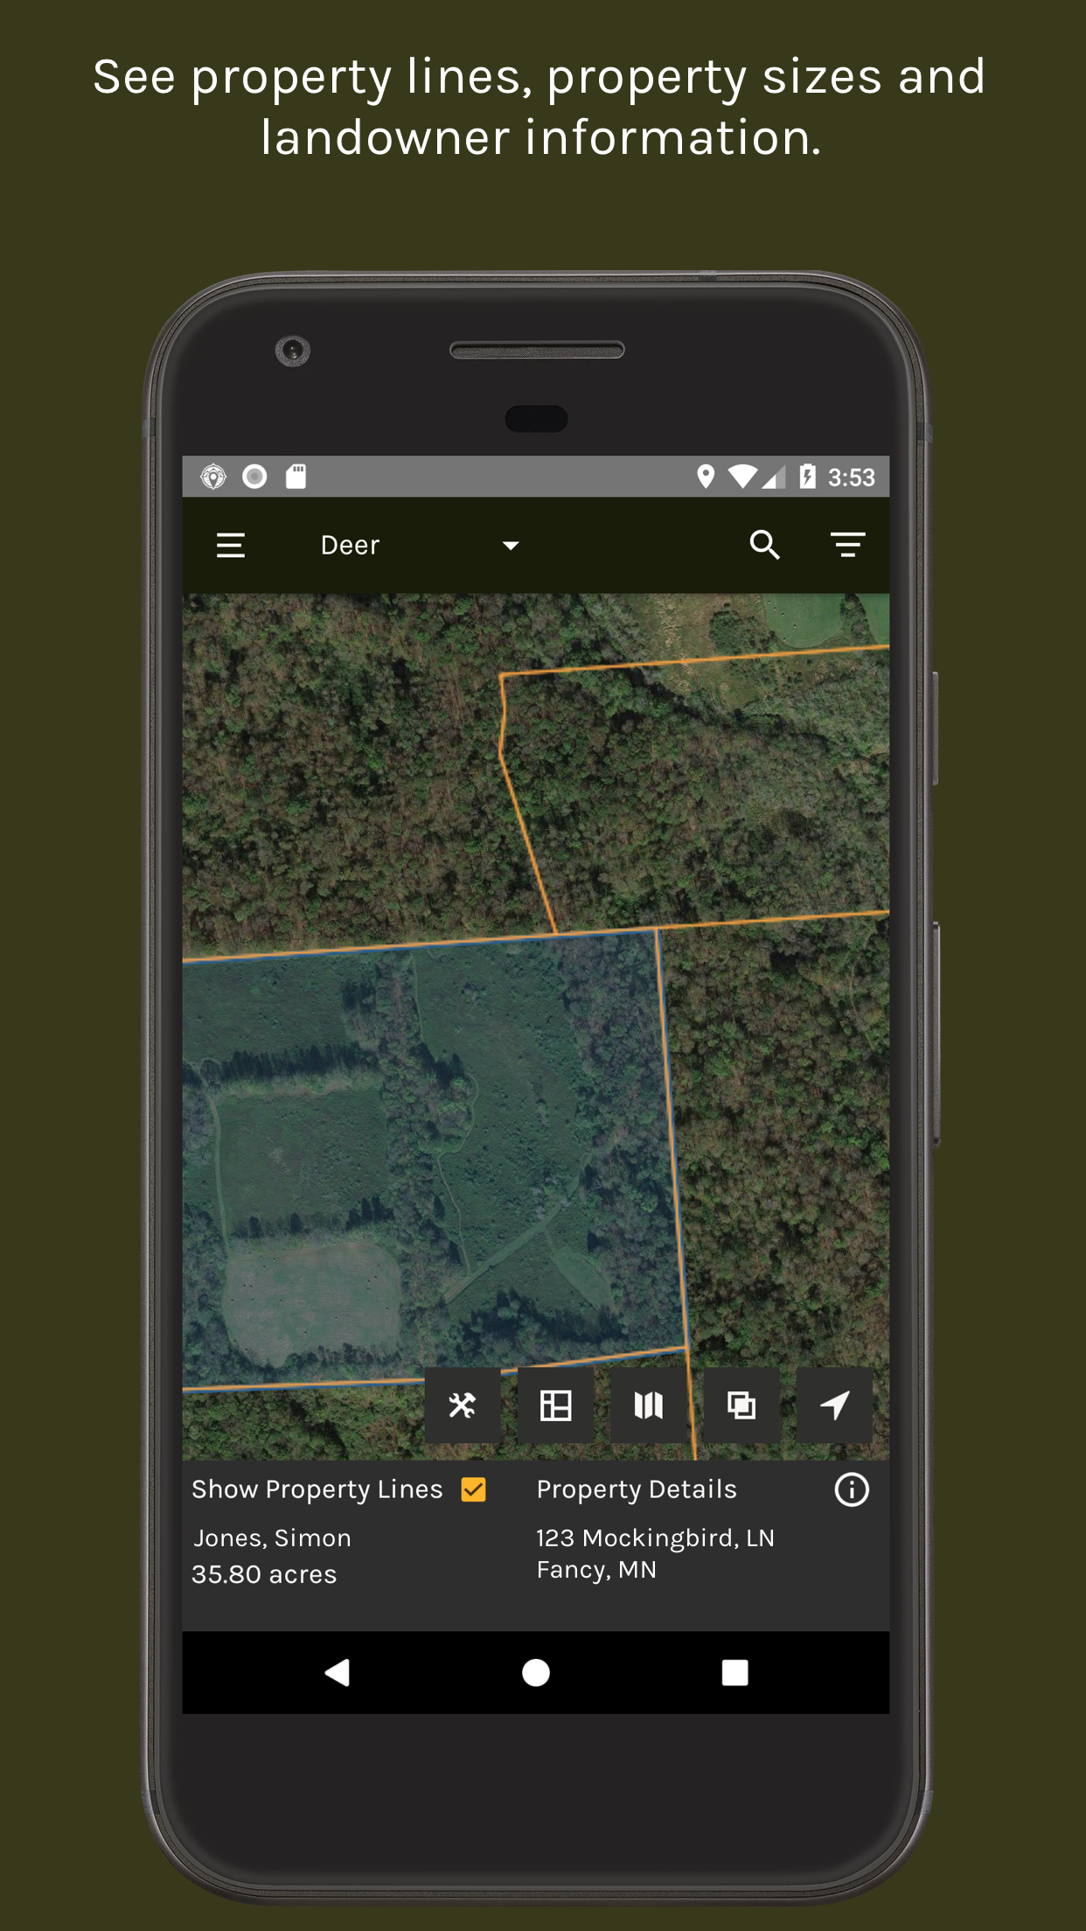Tap the Show Property Lines label
1086x1931 pixels.
(317, 1489)
